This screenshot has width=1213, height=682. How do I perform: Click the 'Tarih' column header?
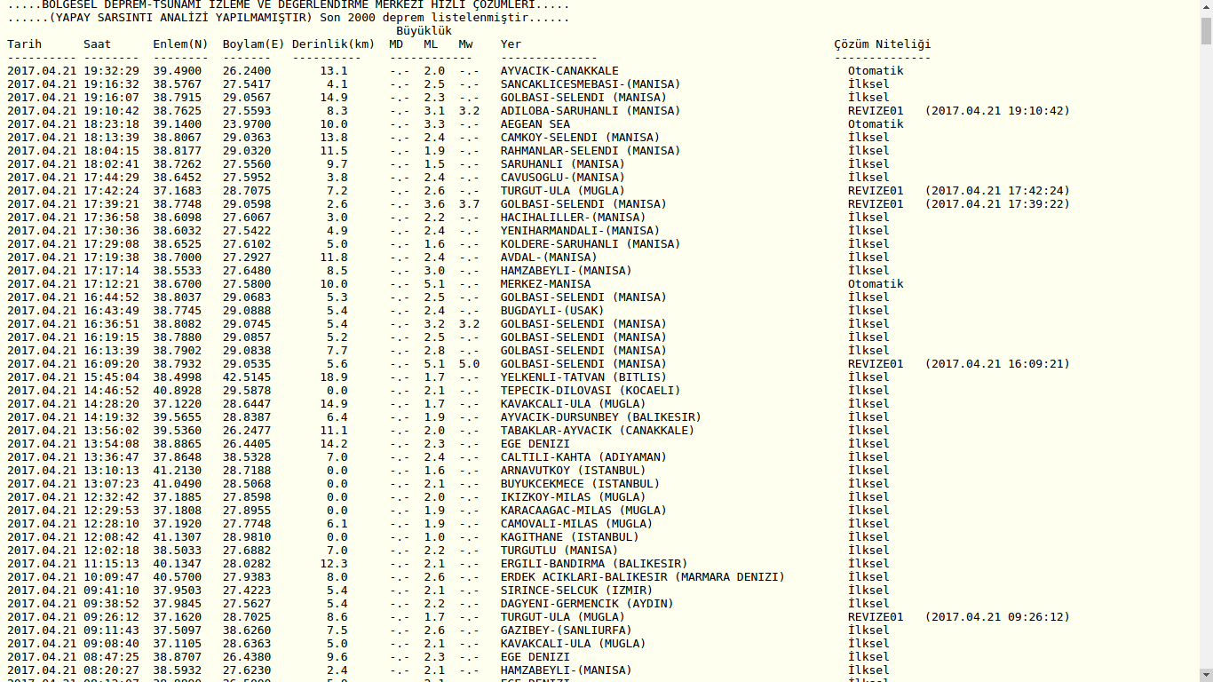pos(24,44)
